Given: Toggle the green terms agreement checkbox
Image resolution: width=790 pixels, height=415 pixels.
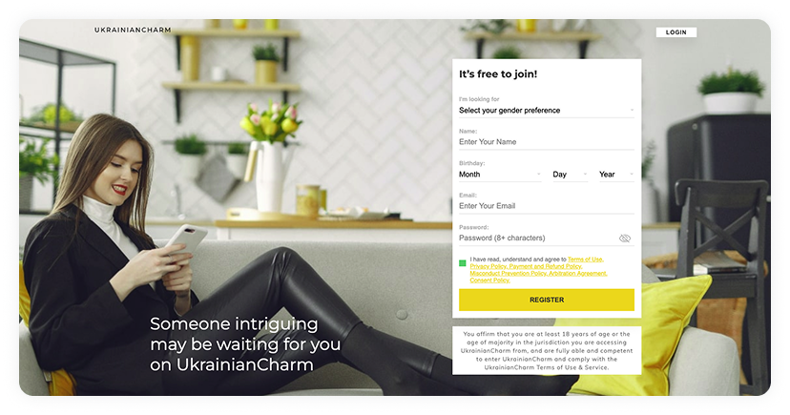Looking at the screenshot, I should coord(463,263).
